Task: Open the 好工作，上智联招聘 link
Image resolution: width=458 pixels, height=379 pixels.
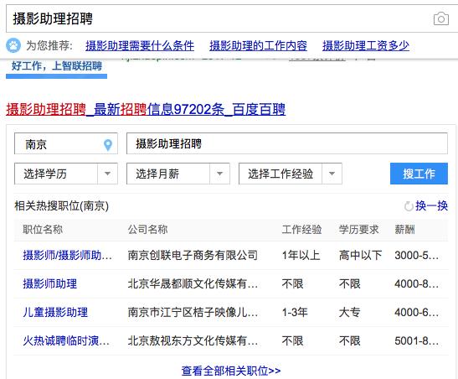Action: click(57, 66)
